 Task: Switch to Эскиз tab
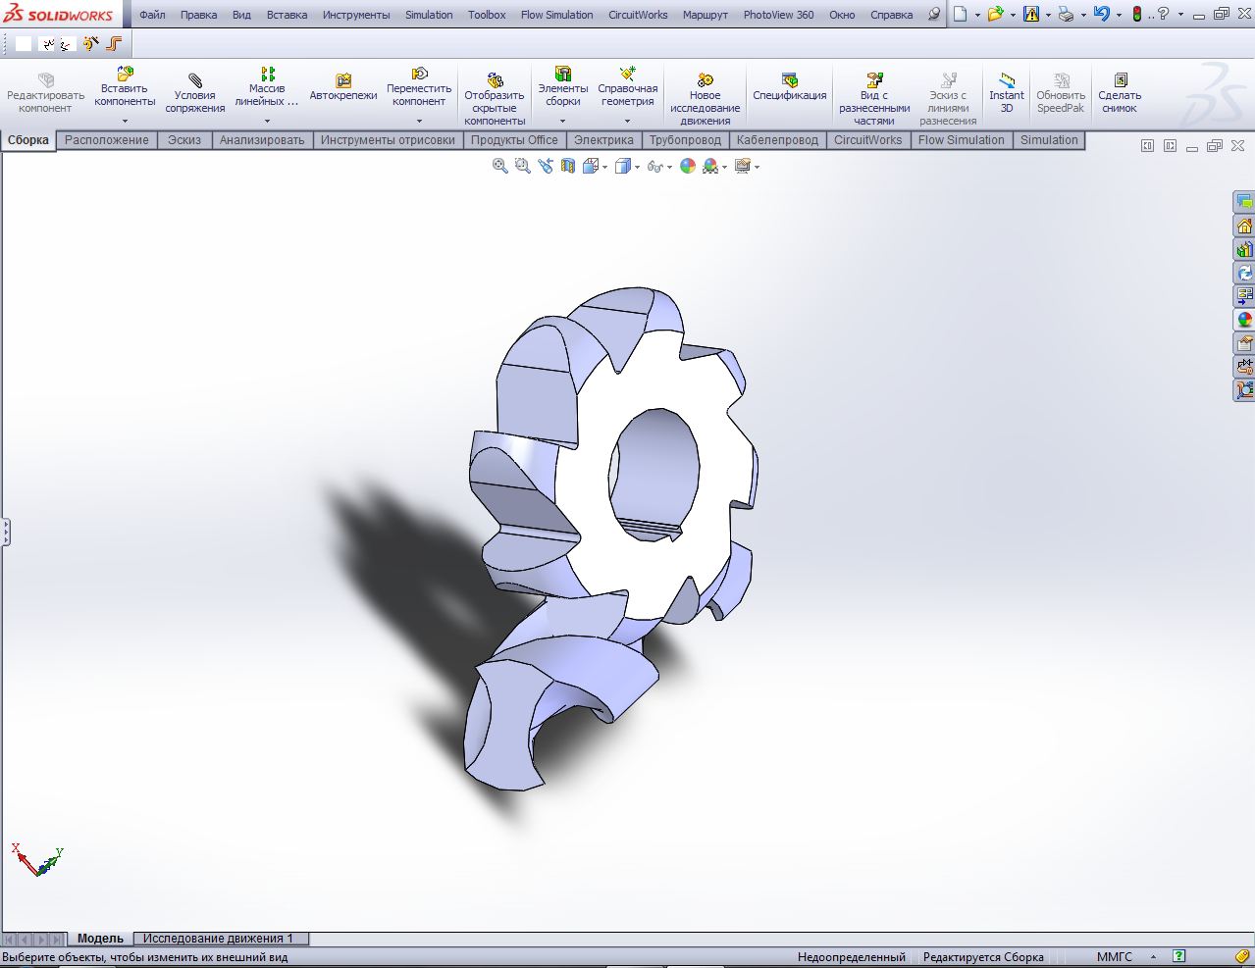(184, 140)
